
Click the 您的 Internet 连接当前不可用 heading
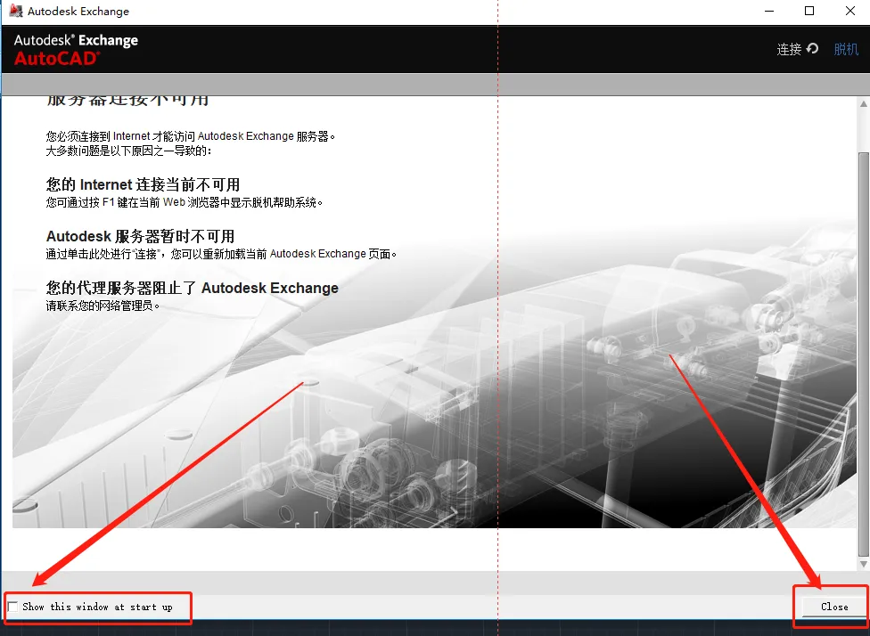(144, 184)
